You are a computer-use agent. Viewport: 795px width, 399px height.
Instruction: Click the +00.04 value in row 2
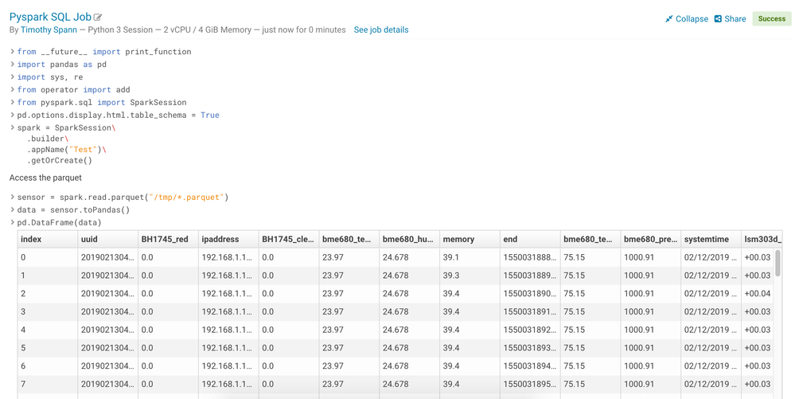click(x=758, y=294)
